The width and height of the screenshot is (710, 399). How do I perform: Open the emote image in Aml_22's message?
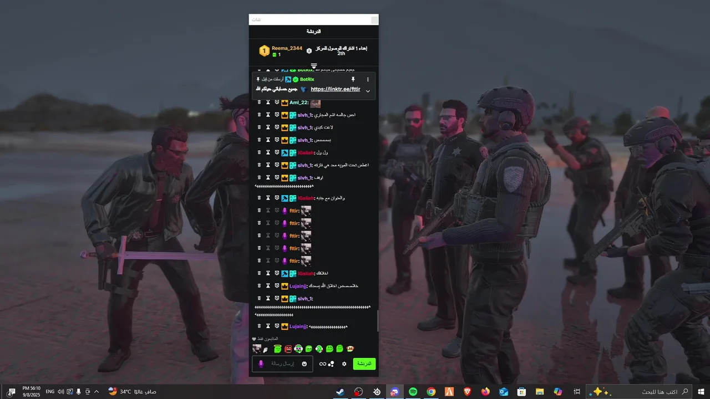(x=316, y=103)
